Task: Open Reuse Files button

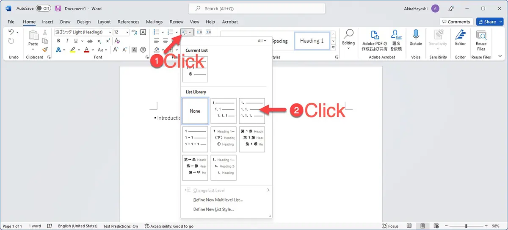Action: (x=481, y=40)
